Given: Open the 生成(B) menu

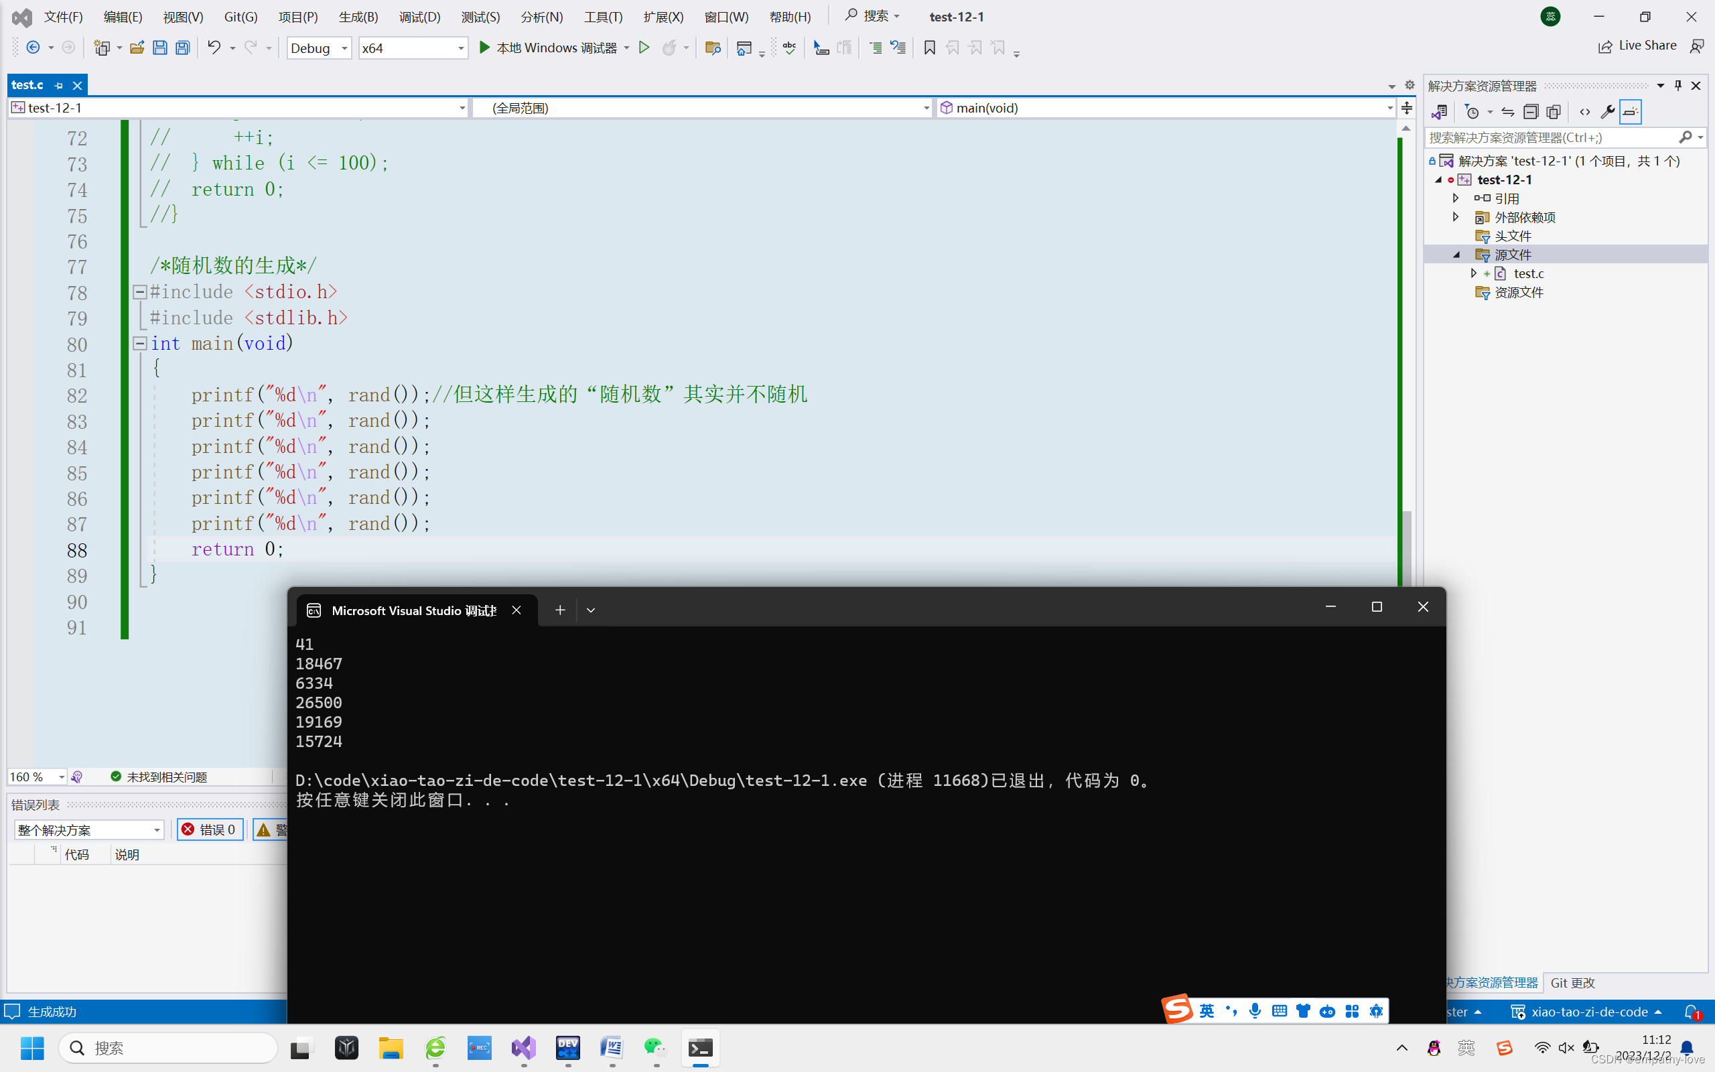Looking at the screenshot, I should click(x=358, y=16).
